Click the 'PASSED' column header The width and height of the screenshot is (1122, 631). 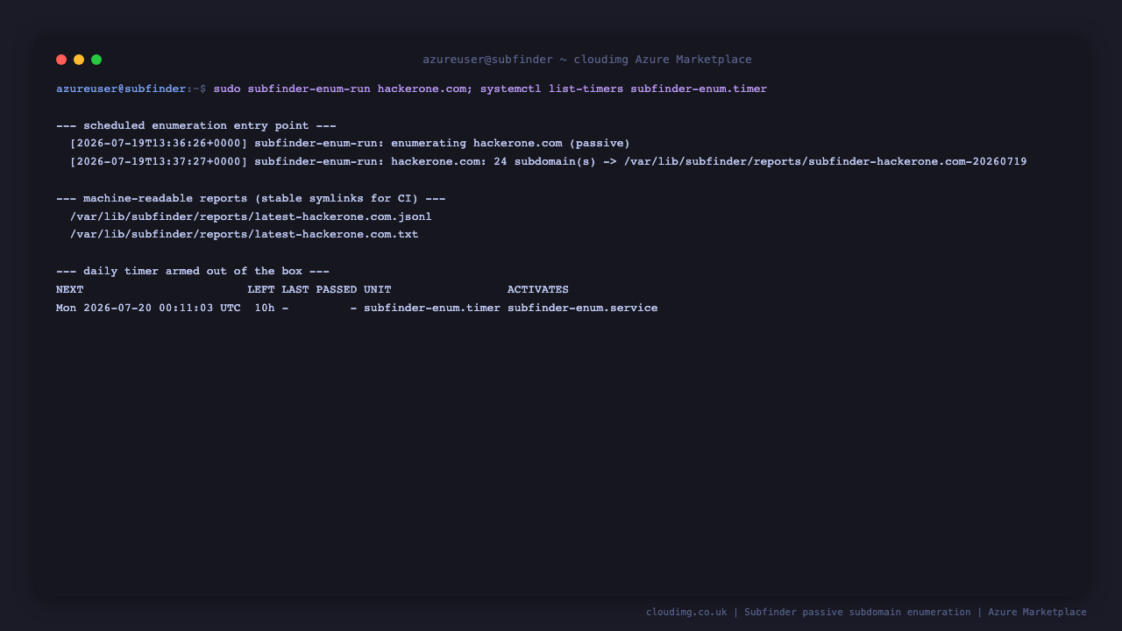coord(337,289)
